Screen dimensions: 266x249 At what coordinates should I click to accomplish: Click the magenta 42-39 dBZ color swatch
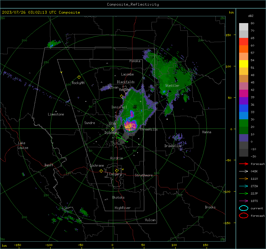[244, 93]
